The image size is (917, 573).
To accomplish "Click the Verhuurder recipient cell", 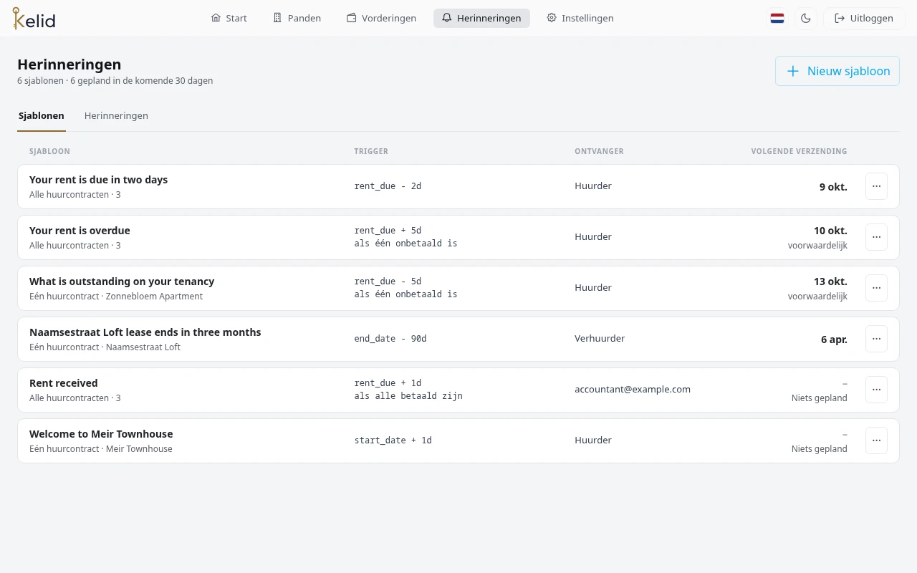I will coord(600,339).
